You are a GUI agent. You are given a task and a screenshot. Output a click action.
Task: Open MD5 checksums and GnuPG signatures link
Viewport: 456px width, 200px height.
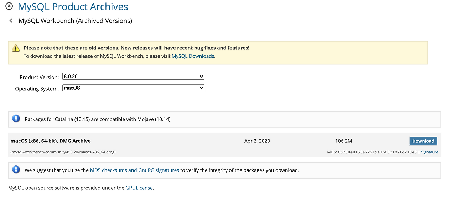134,170
